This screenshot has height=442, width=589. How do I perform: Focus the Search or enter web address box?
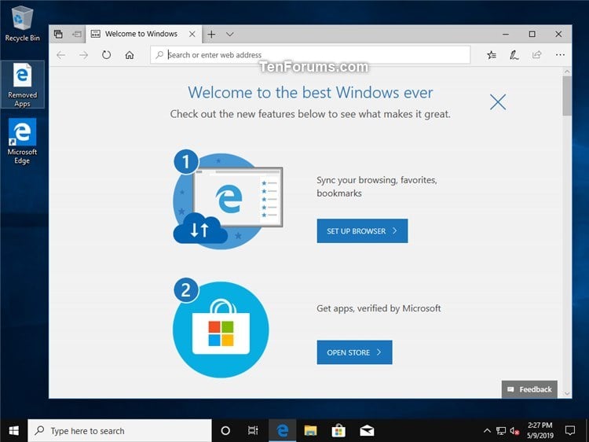(x=310, y=55)
